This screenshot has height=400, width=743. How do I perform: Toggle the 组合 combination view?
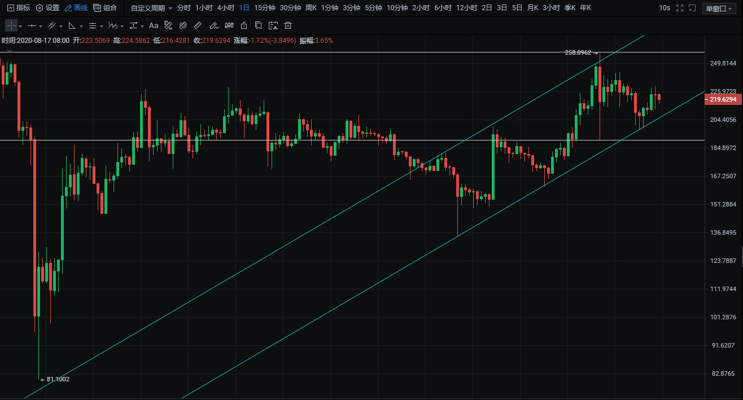[x=105, y=8]
